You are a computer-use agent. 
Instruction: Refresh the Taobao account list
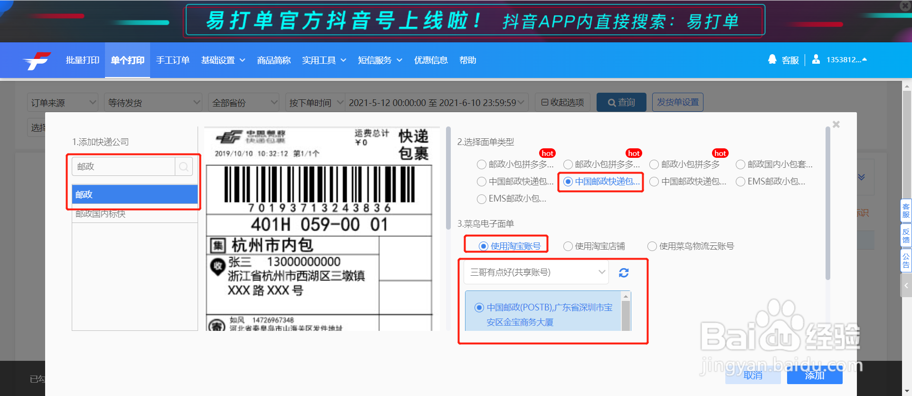pyautogui.click(x=624, y=273)
